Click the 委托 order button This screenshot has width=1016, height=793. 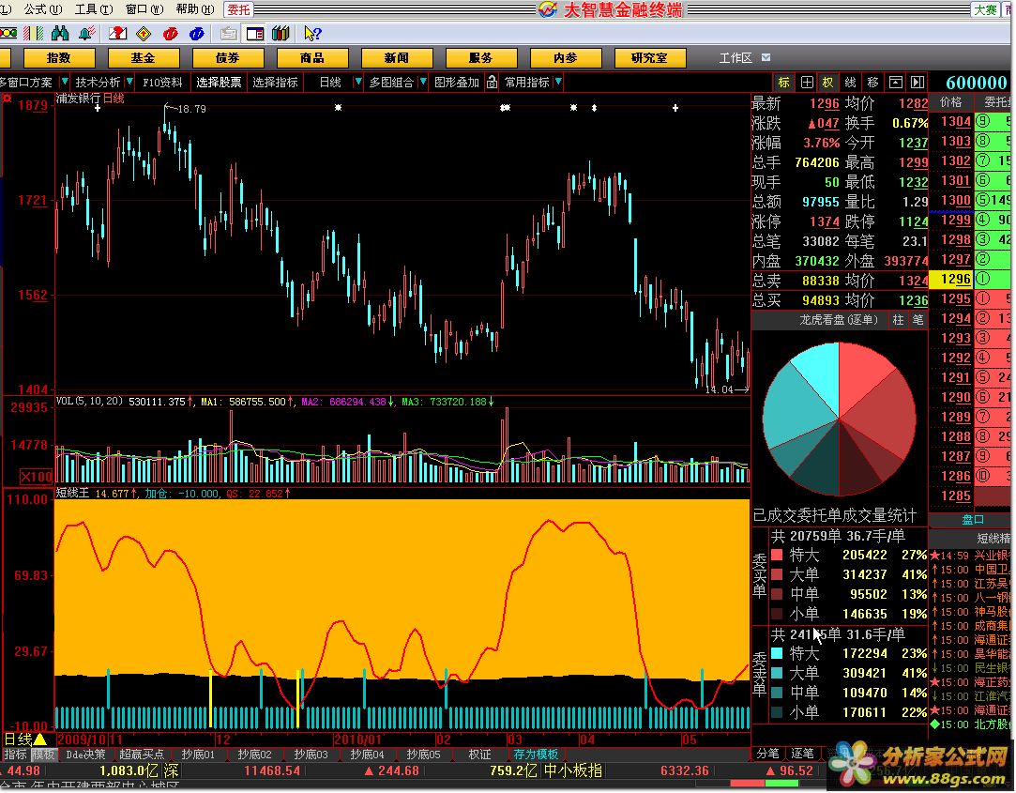(x=238, y=9)
